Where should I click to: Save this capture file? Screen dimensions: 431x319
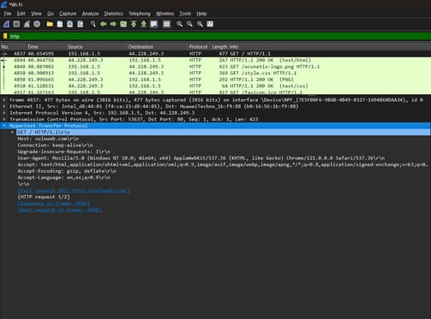click(x=60, y=24)
